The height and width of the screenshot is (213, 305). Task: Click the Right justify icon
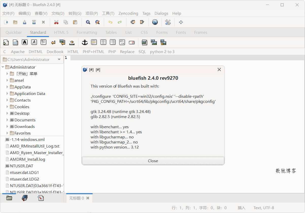[x=113, y=42]
